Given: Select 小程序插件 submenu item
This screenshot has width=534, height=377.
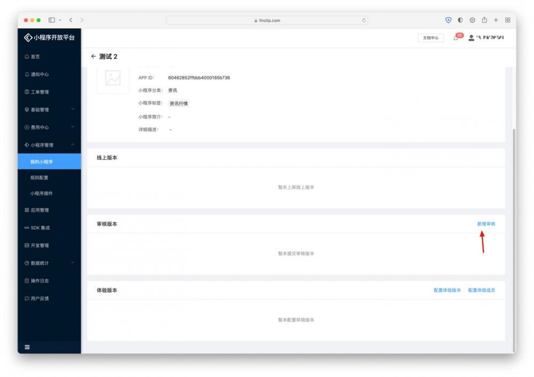Looking at the screenshot, I should point(49,193).
